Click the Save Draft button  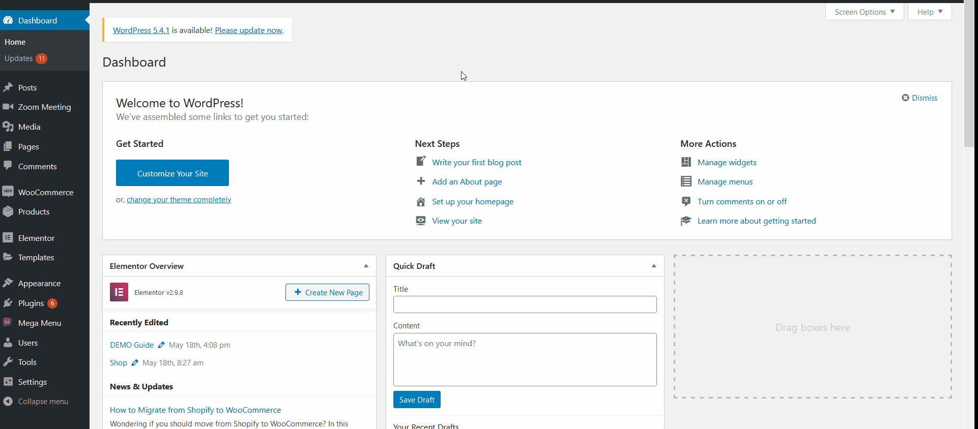[417, 400]
